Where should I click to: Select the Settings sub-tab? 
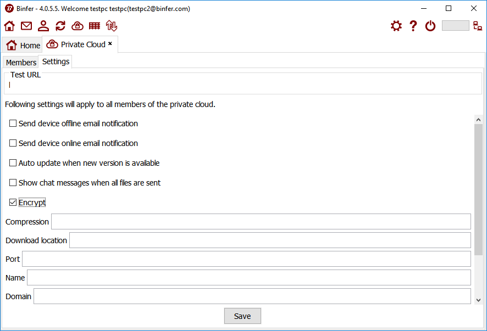56,61
